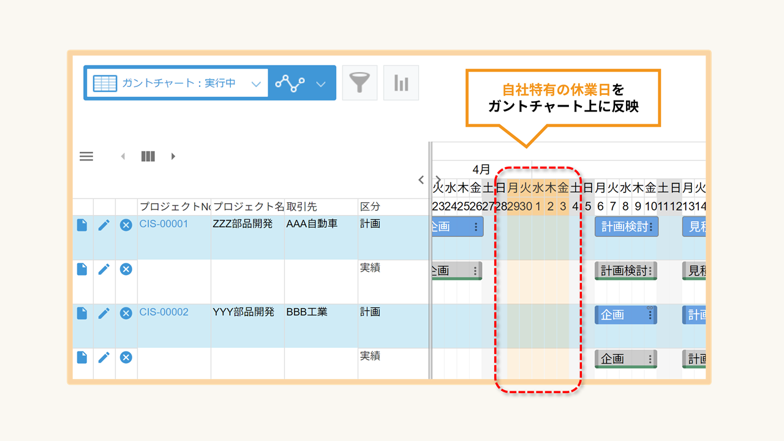Open options menu on blue 計画検討 bar
784x441 pixels.
[x=651, y=227]
